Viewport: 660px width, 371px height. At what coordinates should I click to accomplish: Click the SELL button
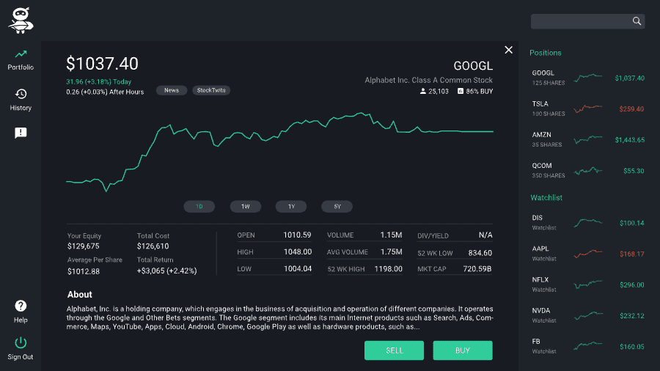pos(394,350)
